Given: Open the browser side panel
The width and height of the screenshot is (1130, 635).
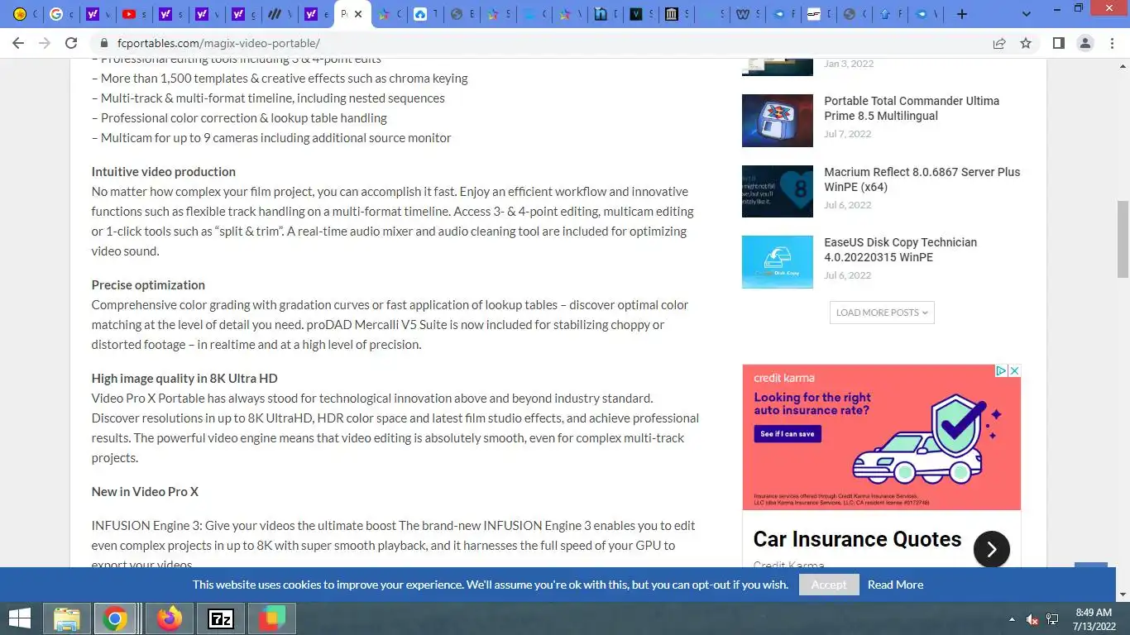Looking at the screenshot, I should pos(1058,43).
